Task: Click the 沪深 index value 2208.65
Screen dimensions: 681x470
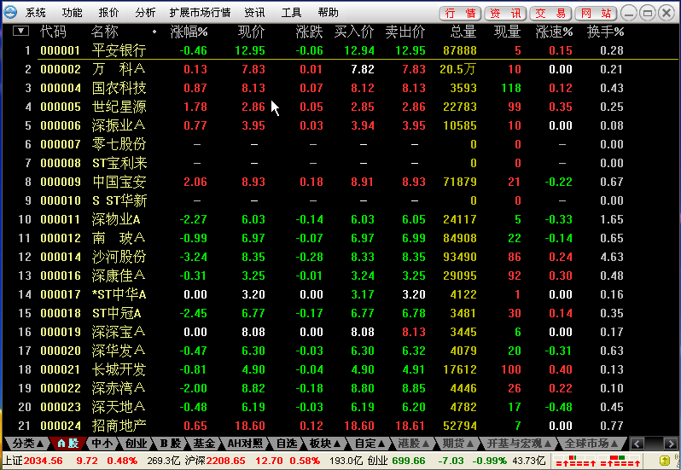Action: pyautogui.click(x=226, y=461)
